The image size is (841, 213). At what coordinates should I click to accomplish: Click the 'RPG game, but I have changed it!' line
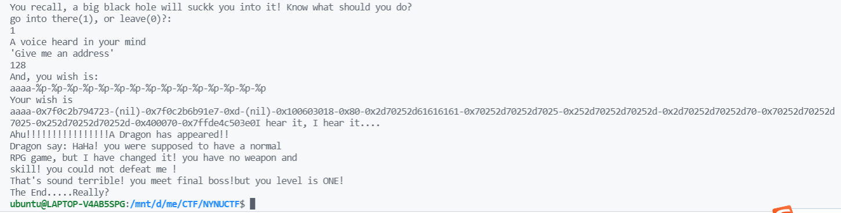click(x=154, y=157)
